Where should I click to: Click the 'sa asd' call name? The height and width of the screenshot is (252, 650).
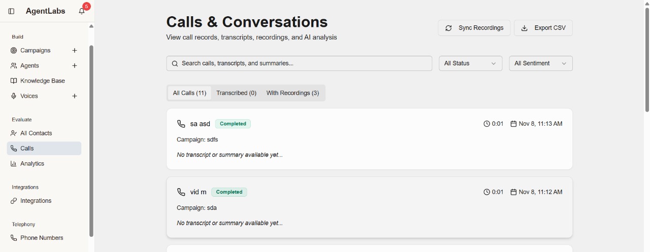[200, 124]
